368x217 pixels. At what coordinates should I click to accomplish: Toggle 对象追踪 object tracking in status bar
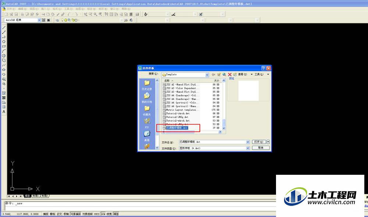click(88, 214)
